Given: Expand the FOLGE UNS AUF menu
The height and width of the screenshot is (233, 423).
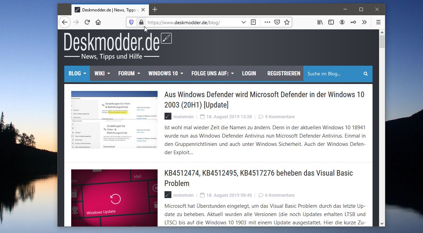Looking at the screenshot, I should (x=213, y=73).
